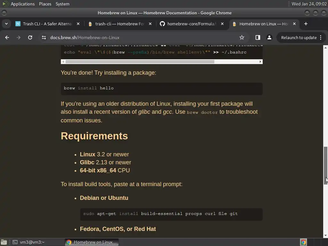Open the System menu
The width and height of the screenshot is (328, 246).
[x=62, y=4]
